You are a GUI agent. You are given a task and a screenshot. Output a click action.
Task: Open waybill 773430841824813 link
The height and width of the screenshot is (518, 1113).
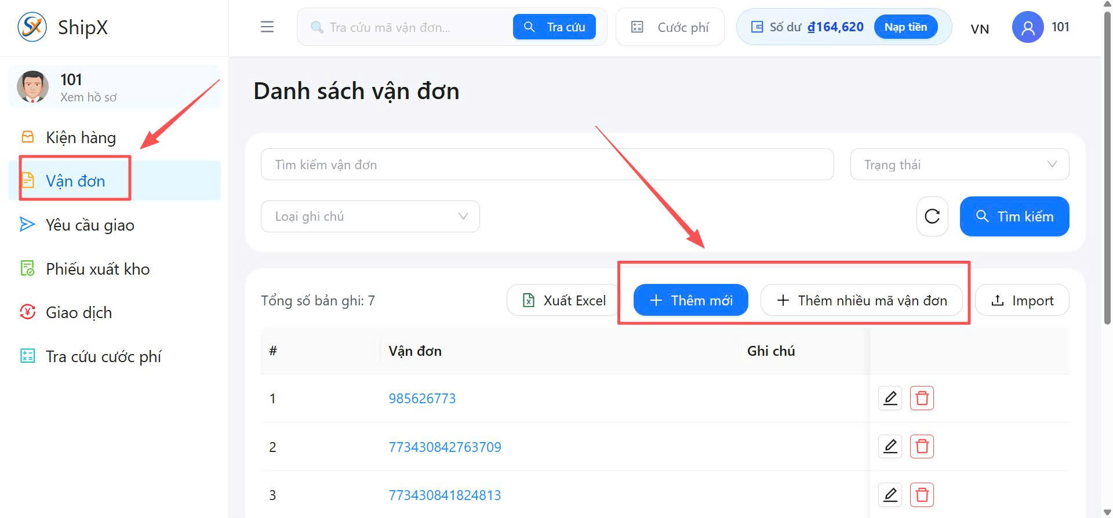(445, 495)
